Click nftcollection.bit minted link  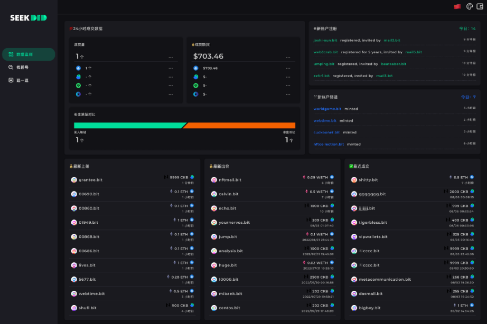[329, 144]
